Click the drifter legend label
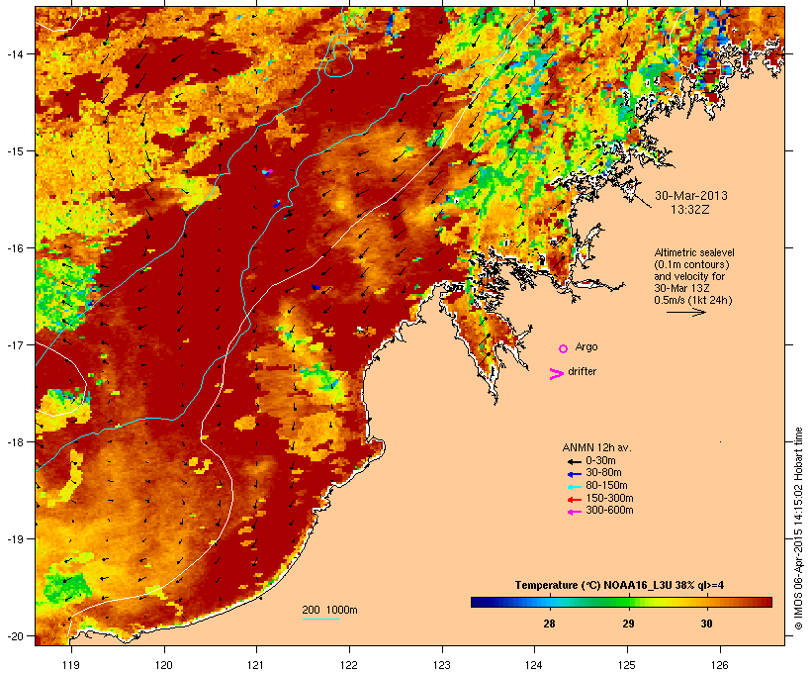 582,371
